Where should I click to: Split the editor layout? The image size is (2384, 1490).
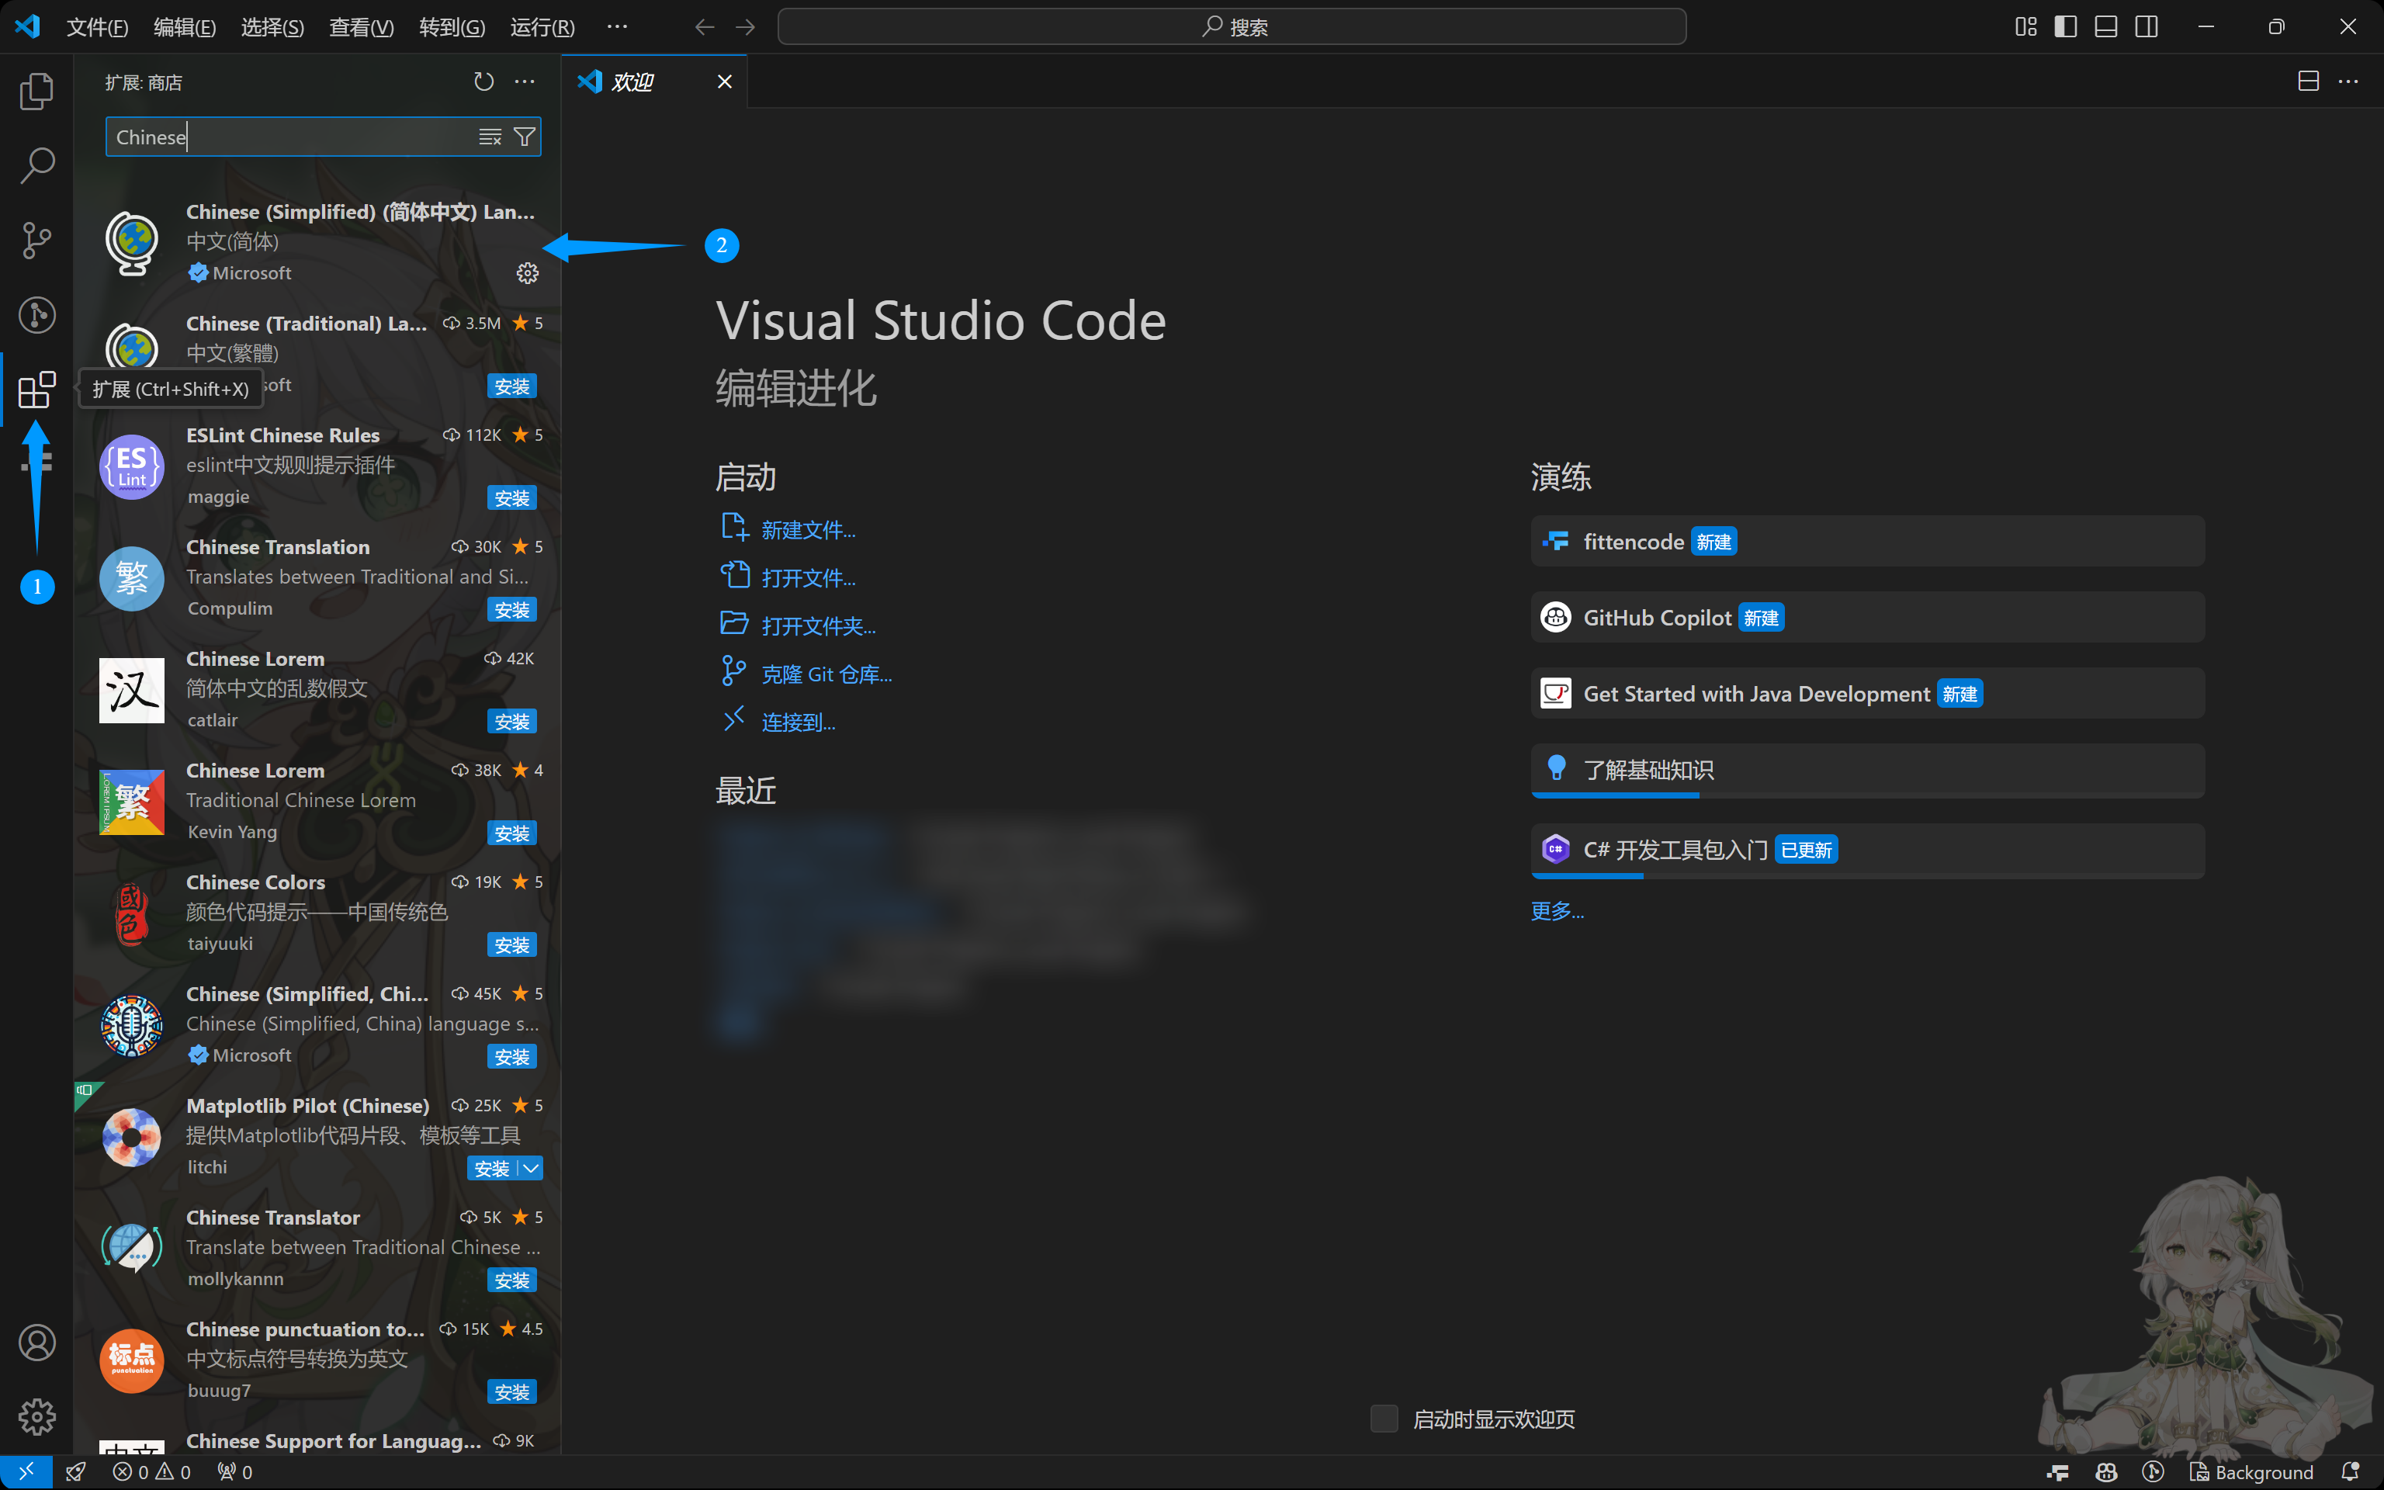point(2308,81)
